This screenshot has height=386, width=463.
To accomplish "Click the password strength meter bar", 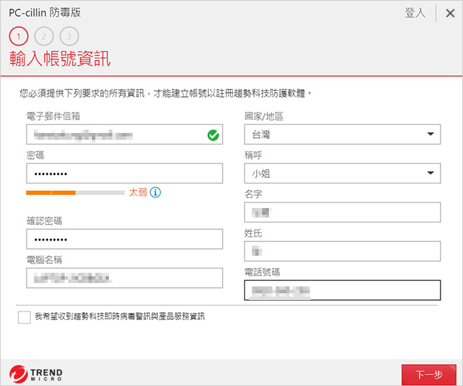I will [76, 193].
